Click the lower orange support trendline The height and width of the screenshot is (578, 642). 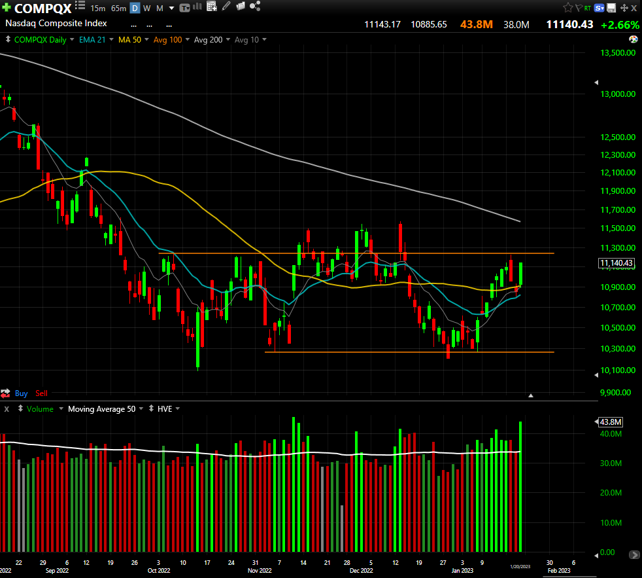[409, 352]
